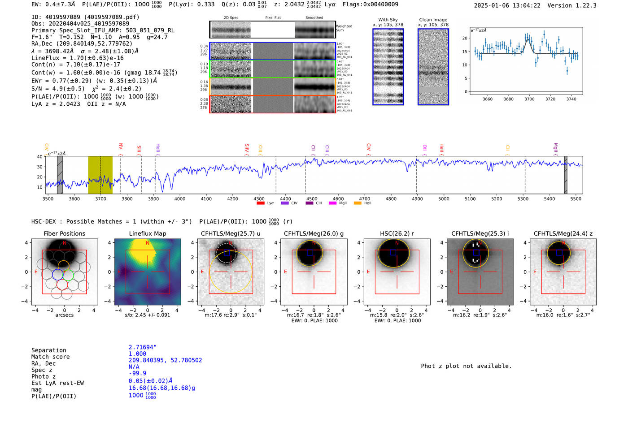Screen dimensions: 628x427
Task: Open the Weighted Sum 2D spectrum strip
Action: (x=273, y=30)
